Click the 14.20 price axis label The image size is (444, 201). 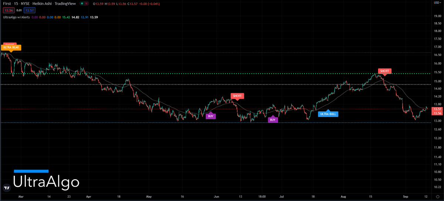tap(437, 96)
